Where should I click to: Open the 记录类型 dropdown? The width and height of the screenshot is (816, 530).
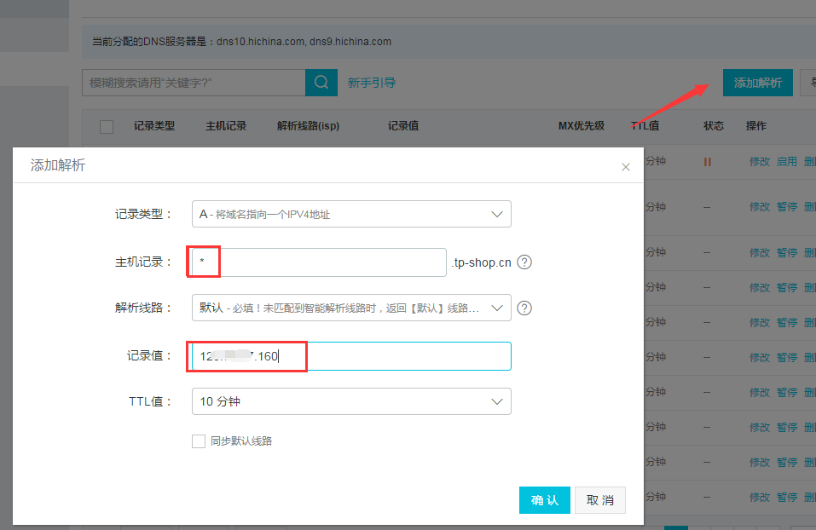351,215
